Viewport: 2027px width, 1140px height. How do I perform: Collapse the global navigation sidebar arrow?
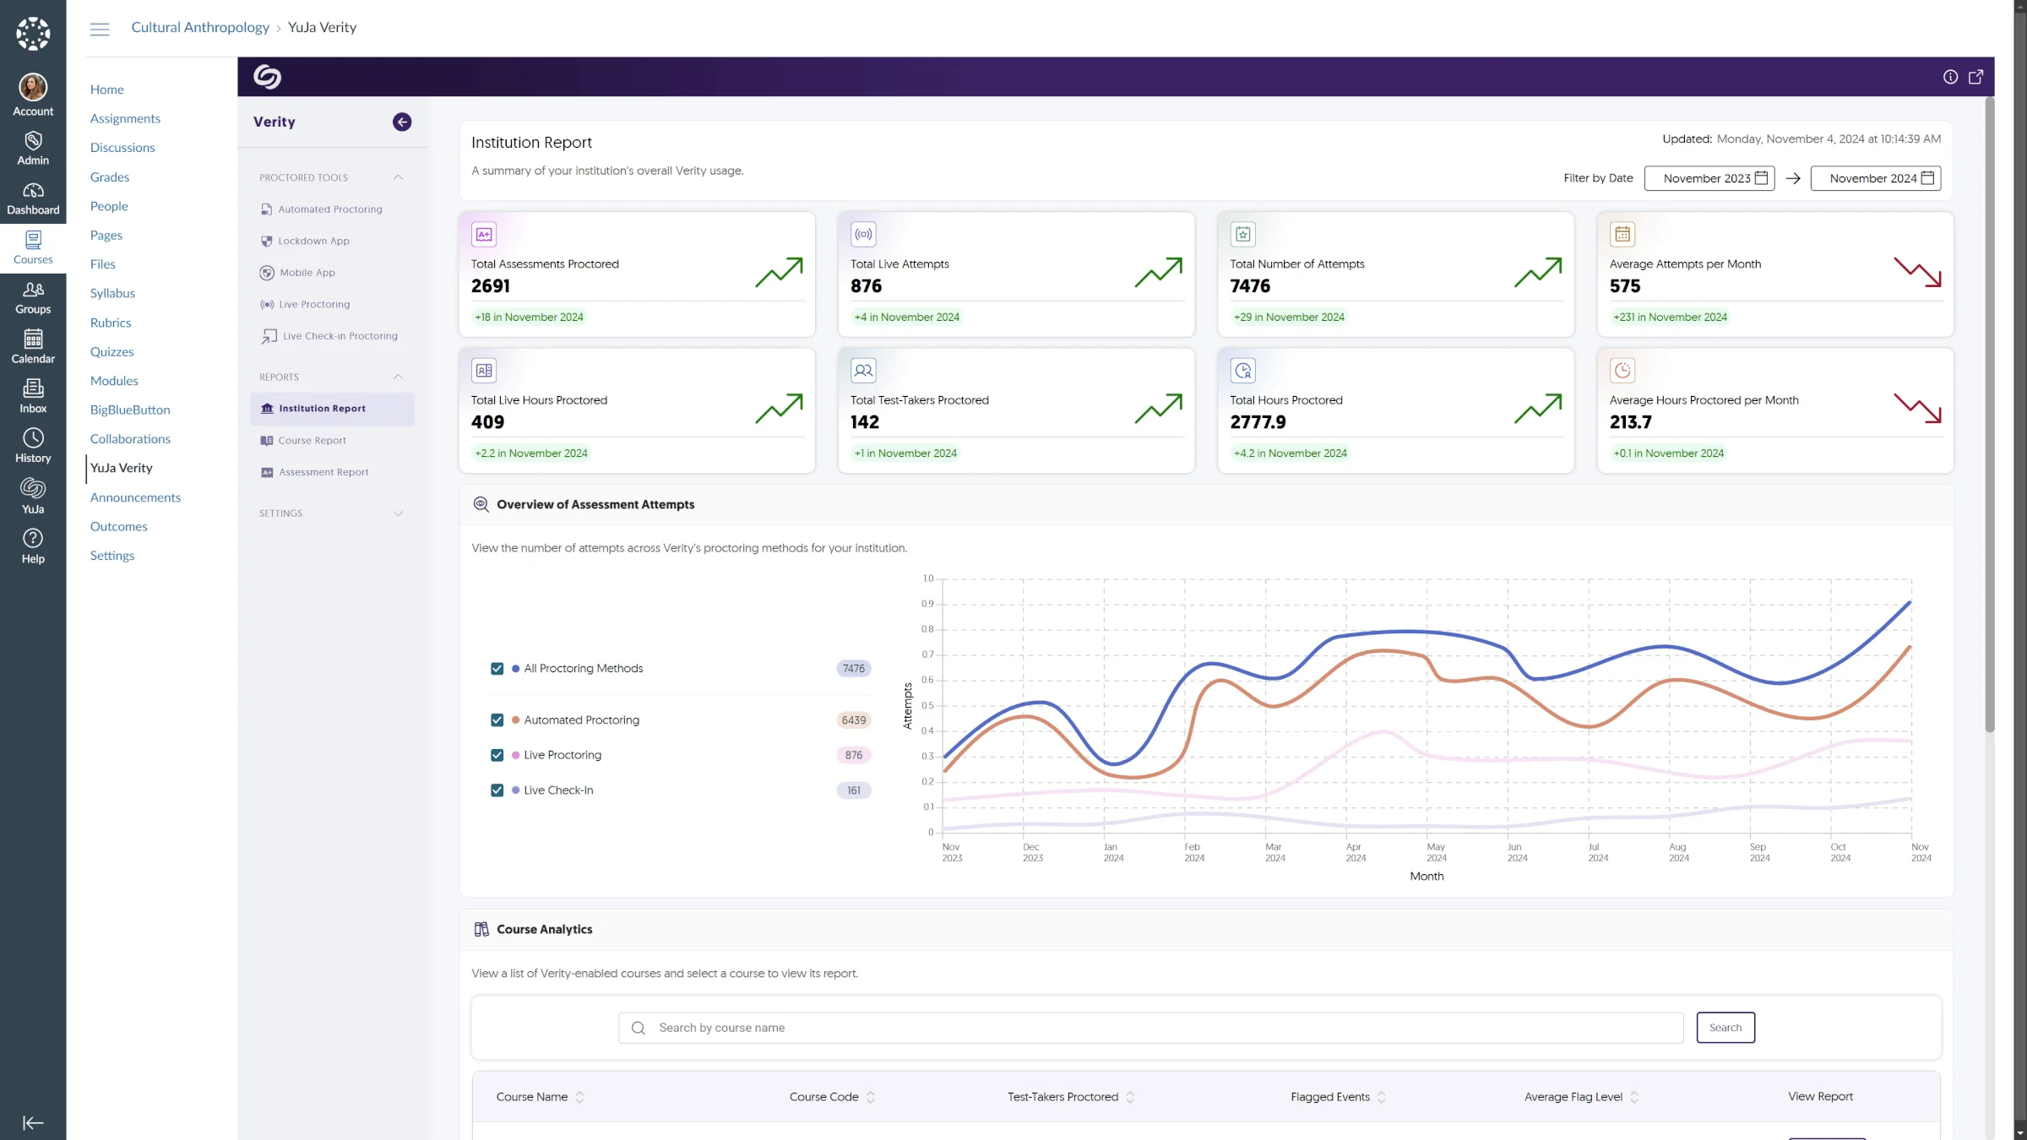pos(33,1122)
